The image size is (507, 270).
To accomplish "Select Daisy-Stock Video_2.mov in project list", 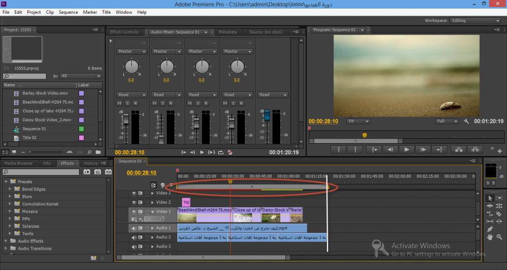I will [47, 120].
